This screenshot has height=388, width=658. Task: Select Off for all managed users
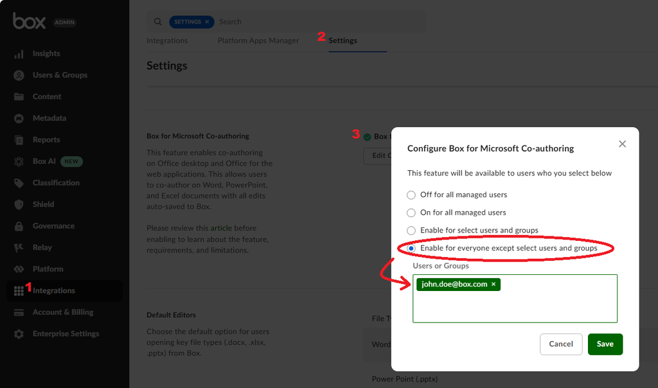pyautogui.click(x=411, y=195)
